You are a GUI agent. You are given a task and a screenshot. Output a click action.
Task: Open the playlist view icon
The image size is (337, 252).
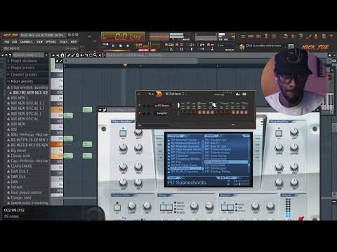pyautogui.click(x=243, y=36)
